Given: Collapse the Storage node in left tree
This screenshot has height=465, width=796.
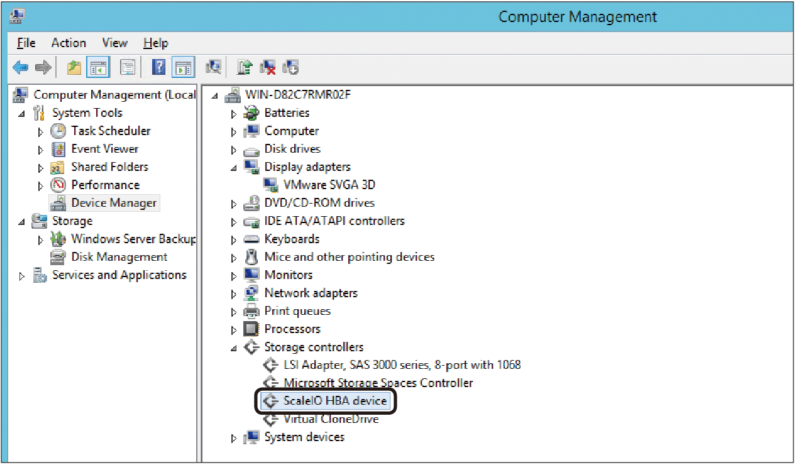Looking at the screenshot, I should pos(23,222).
